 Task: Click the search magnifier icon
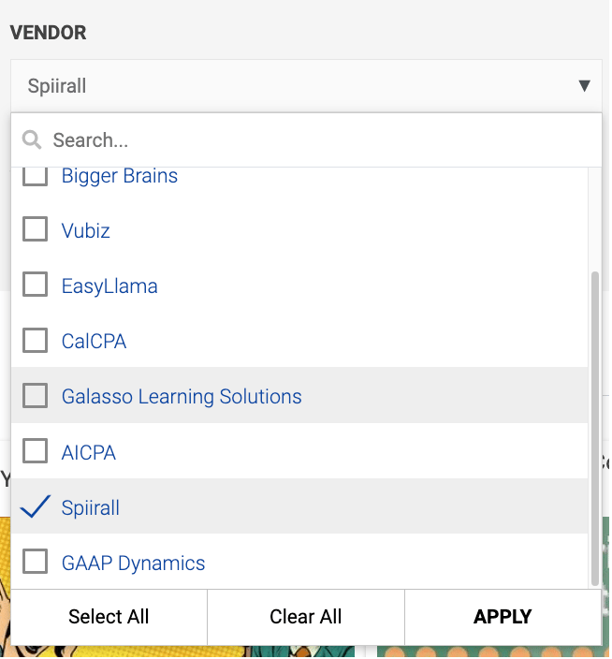32,140
